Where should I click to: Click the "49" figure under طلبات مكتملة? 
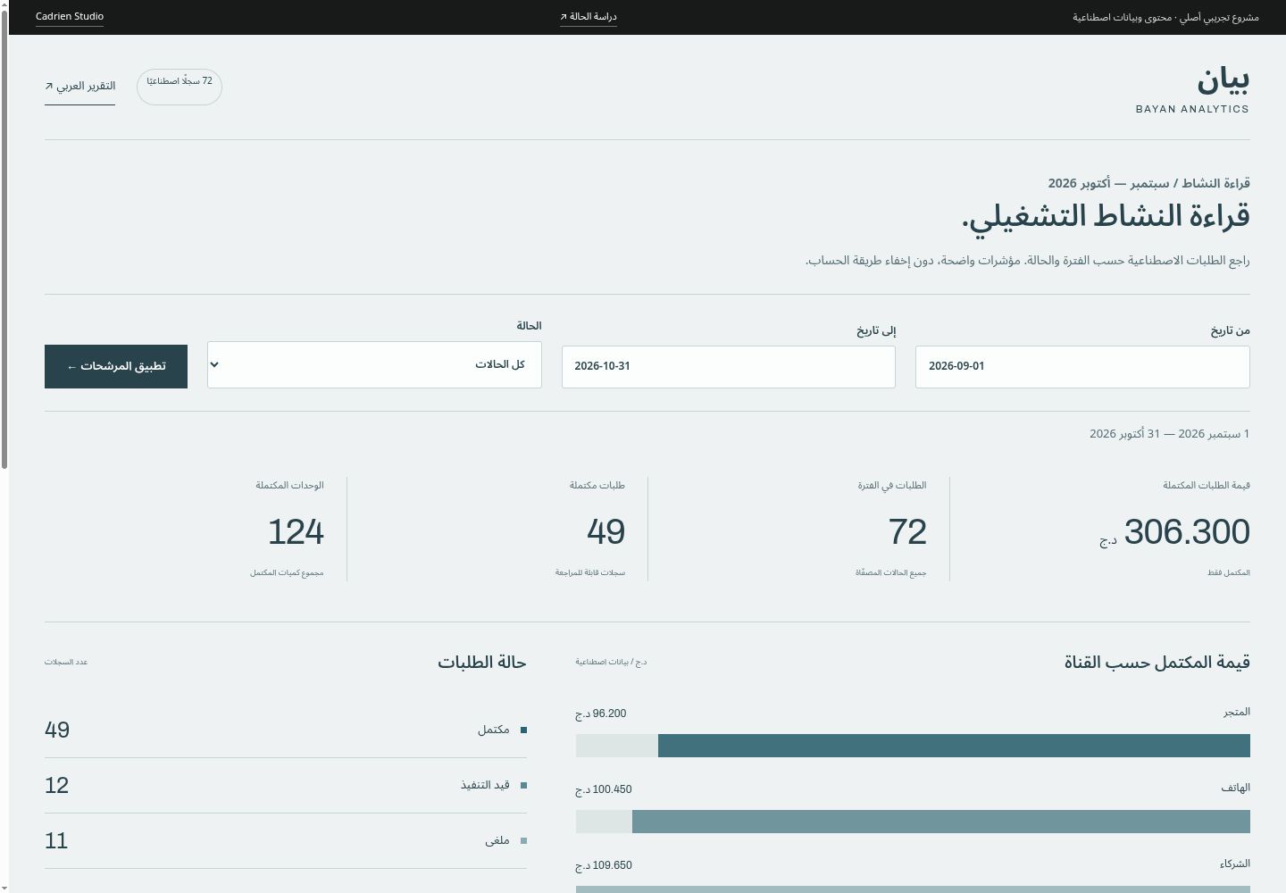(605, 532)
